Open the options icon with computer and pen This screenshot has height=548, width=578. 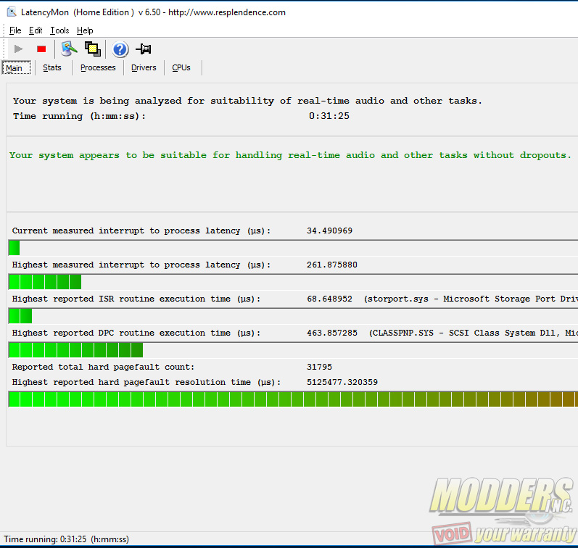69,49
